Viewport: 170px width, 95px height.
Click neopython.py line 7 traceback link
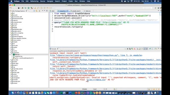click(96, 55)
